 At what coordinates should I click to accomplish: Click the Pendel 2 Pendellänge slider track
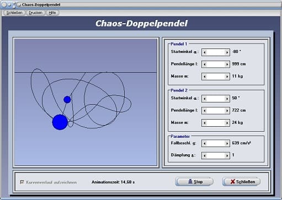(x=216, y=111)
